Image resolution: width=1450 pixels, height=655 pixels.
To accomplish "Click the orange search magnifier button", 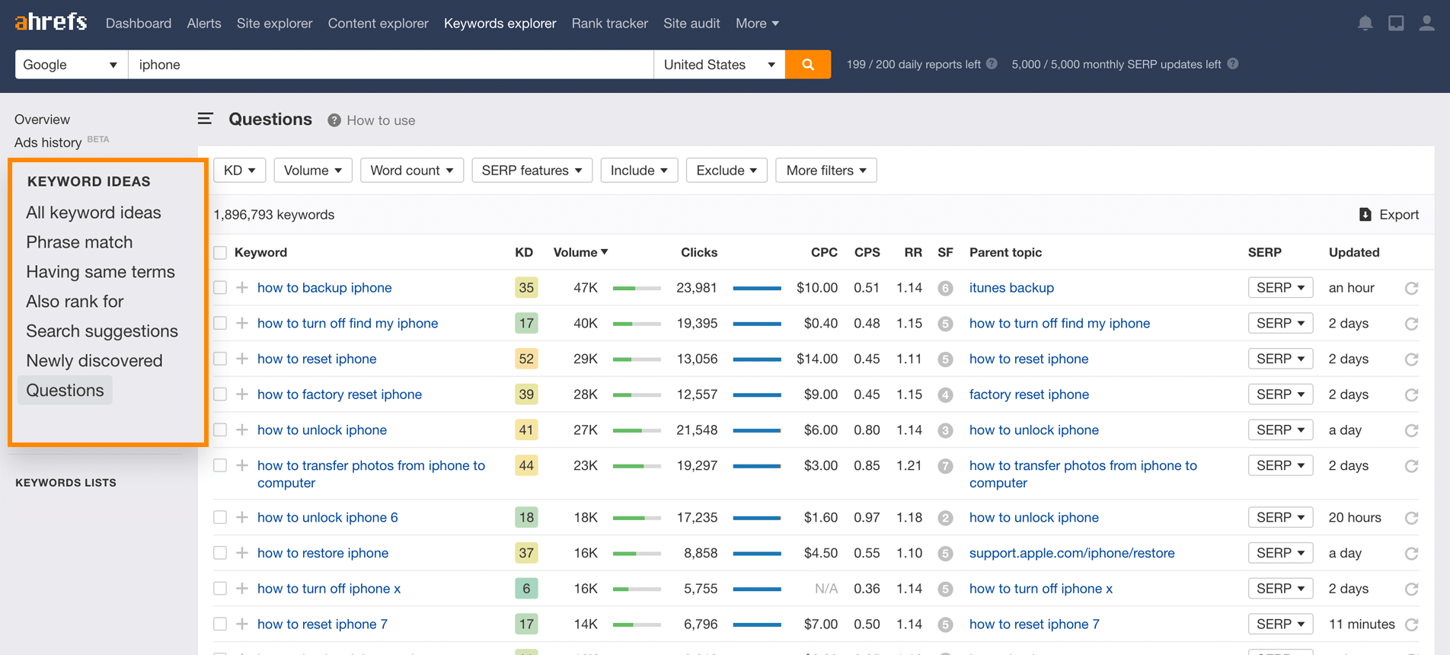I will [808, 65].
